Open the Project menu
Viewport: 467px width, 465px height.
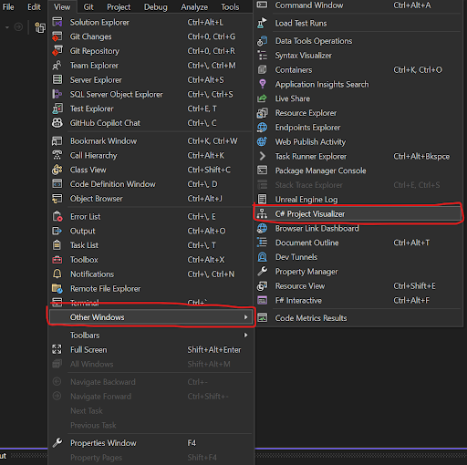(x=119, y=6)
